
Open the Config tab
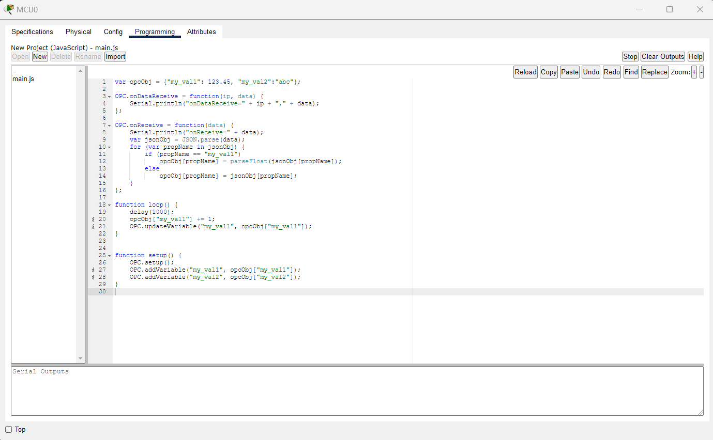[113, 32]
